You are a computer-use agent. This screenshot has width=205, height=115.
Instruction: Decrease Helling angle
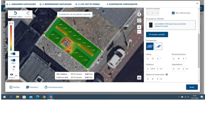tap(148, 59)
